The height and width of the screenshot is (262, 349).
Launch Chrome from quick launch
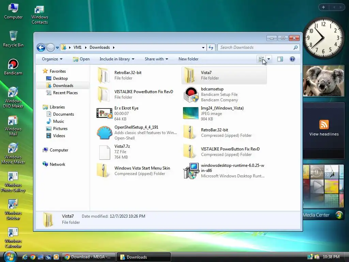(x=33, y=257)
